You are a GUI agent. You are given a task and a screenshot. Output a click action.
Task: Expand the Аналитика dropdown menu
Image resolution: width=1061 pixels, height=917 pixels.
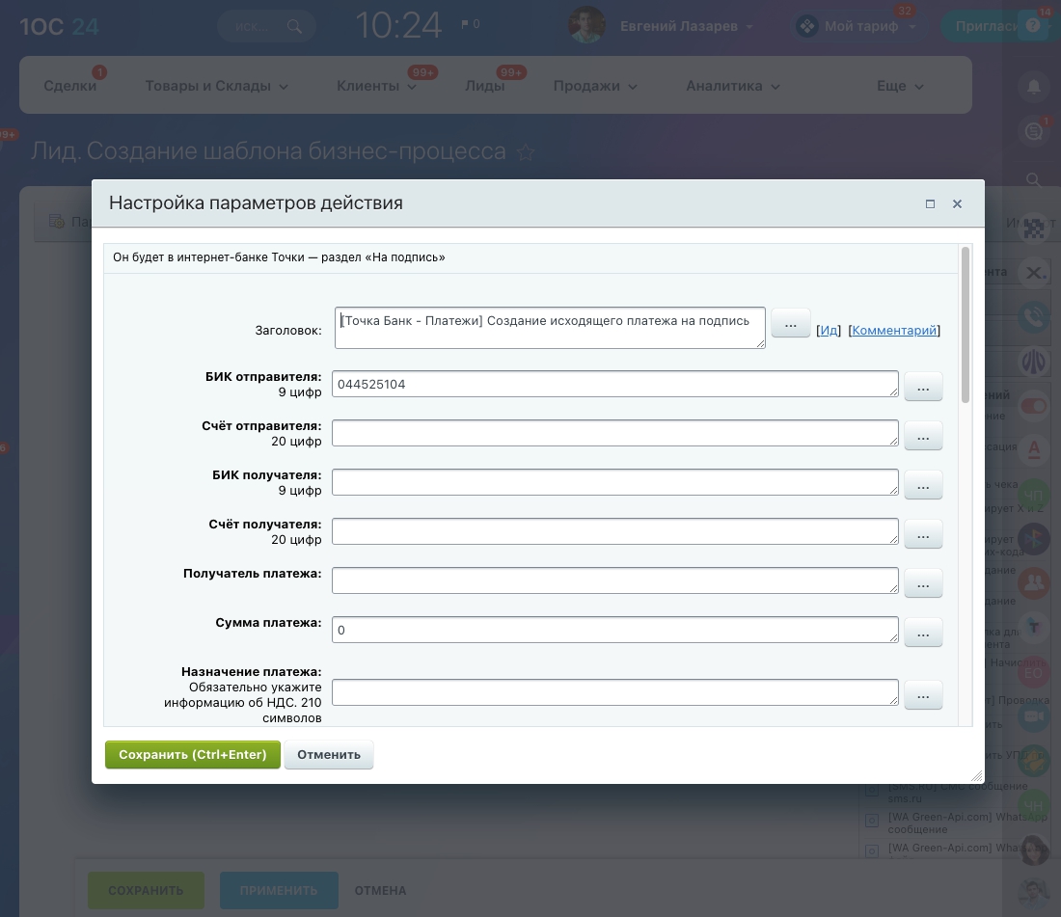733,86
